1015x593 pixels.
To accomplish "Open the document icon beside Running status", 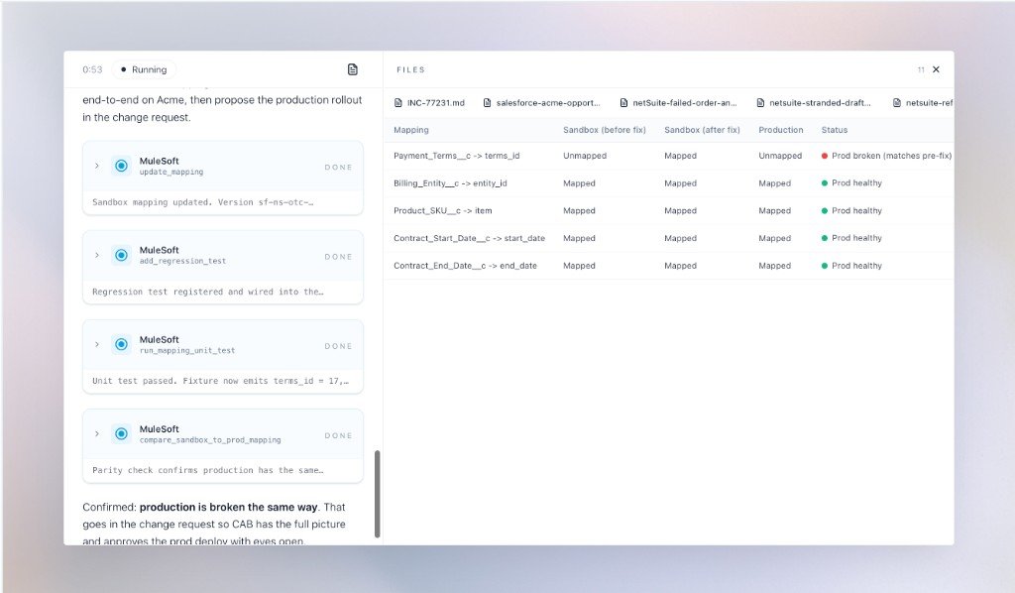I will [352, 69].
